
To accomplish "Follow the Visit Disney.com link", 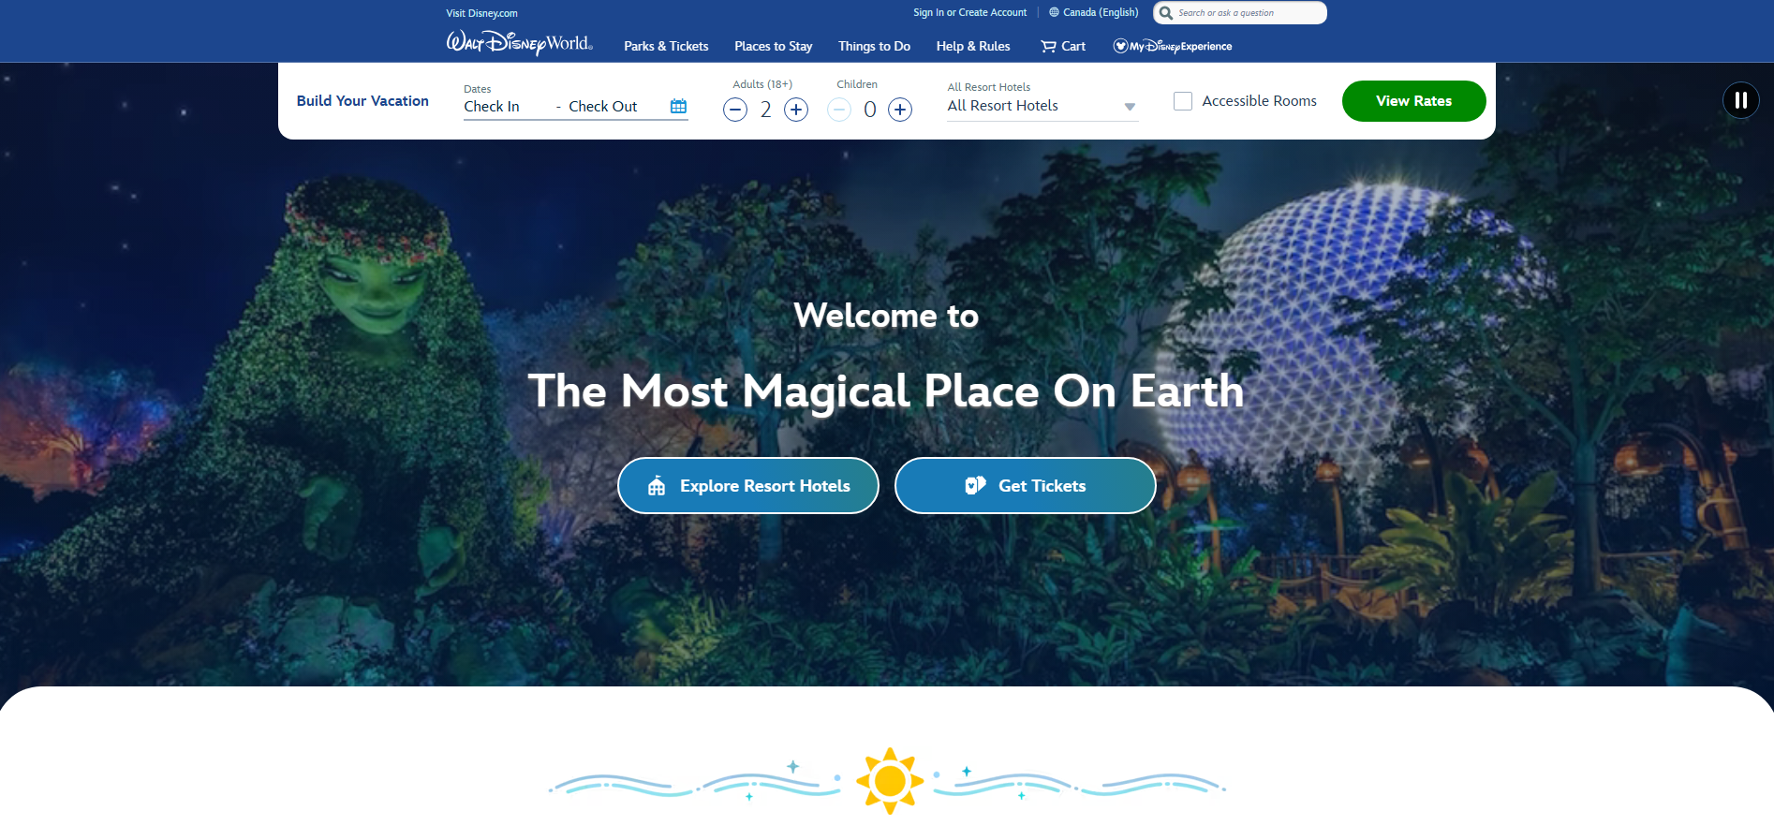I will 481,13.
